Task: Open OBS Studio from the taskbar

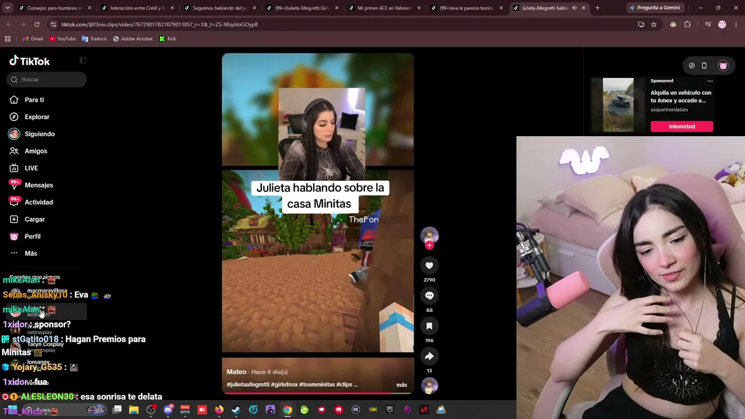Action: point(151,410)
